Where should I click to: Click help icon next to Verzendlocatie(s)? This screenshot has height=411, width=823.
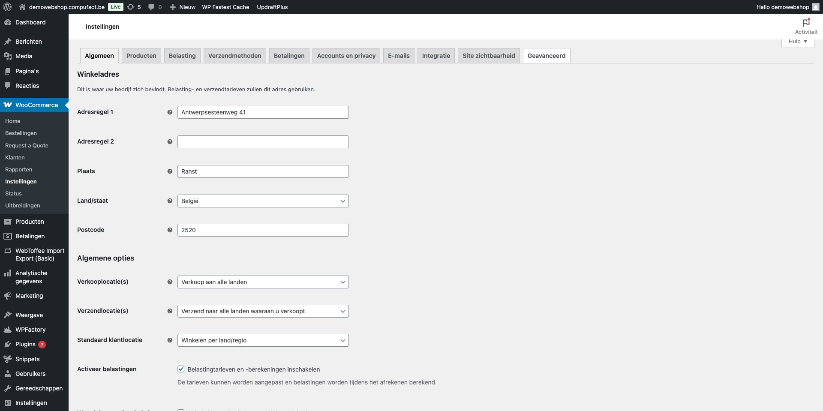click(170, 311)
